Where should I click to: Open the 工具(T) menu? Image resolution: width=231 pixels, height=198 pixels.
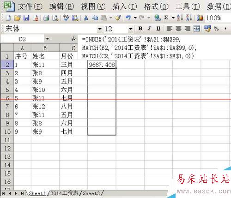[188, 7]
